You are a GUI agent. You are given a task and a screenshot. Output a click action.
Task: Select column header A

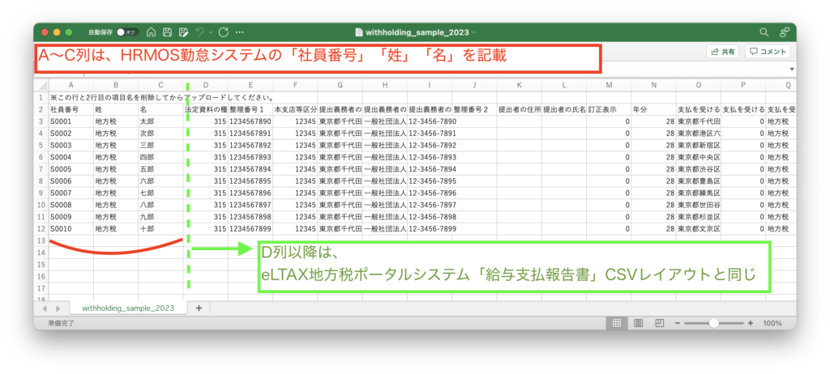(71, 84)
